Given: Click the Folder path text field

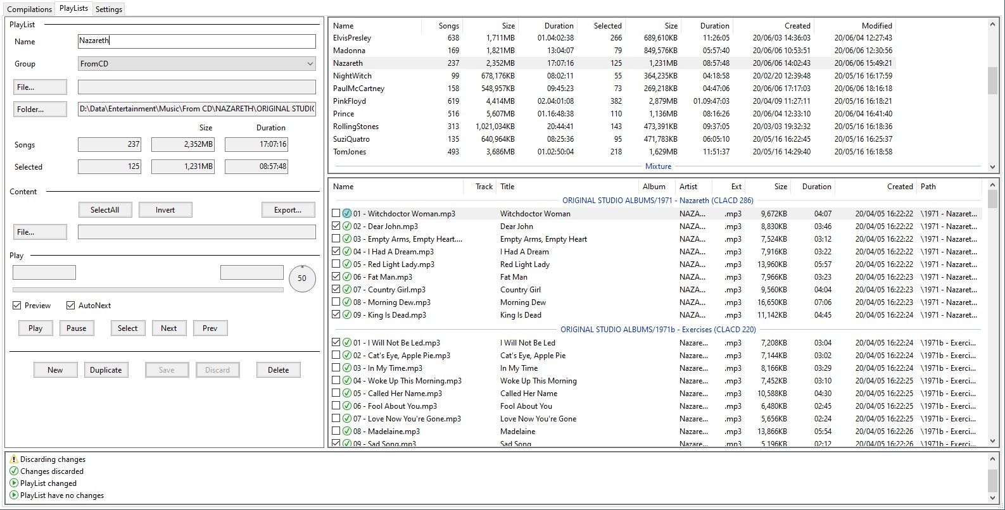Looking at the screenshot, I should pos(196,109).
